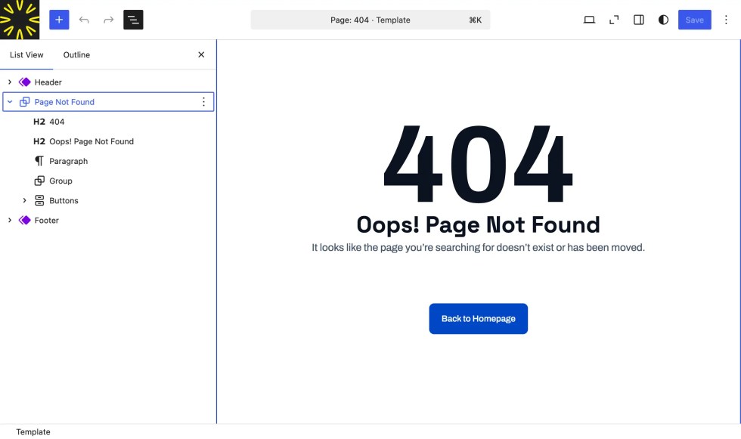Click the large 404 heading in canvas
Viewport: 741px width, 439px height.
478,164
